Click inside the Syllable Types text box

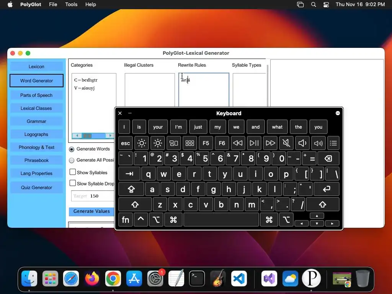(x=249, y=90)
